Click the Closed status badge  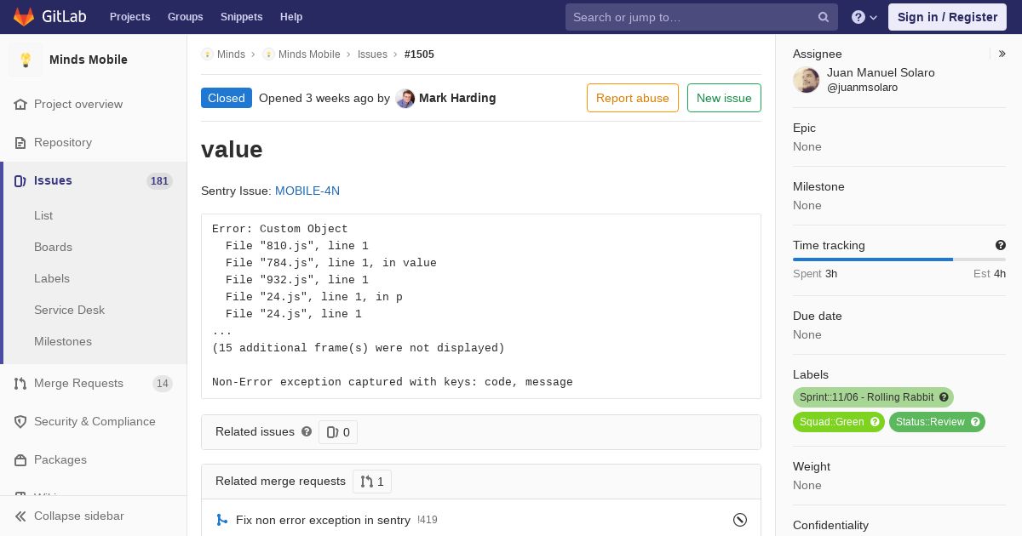(x=227, y=98)
